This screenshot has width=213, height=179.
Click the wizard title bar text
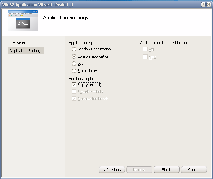(x=38, y=5)
